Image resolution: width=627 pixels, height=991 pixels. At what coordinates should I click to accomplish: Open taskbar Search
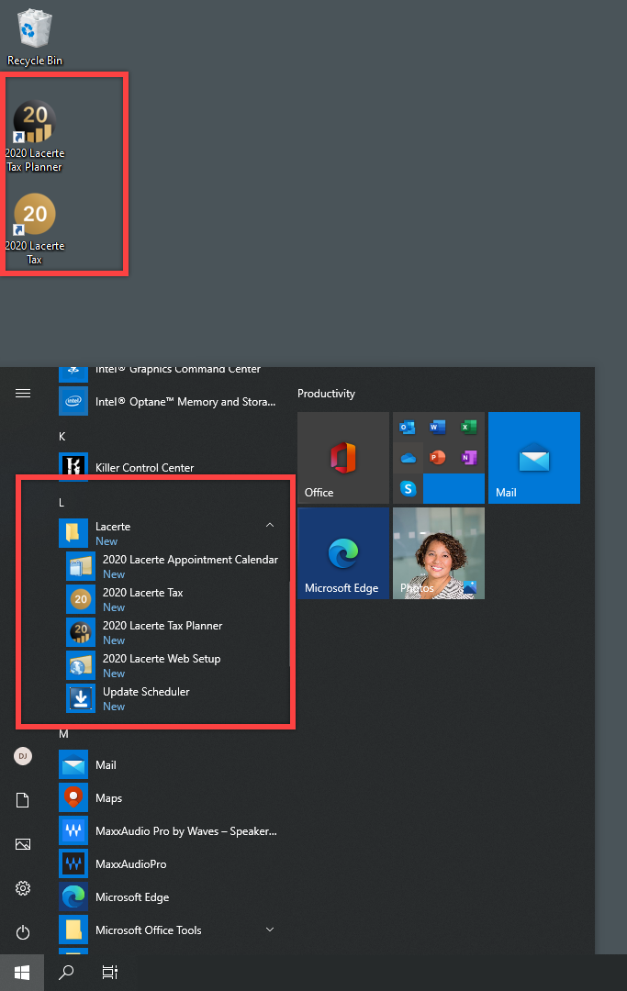point(66,973)
